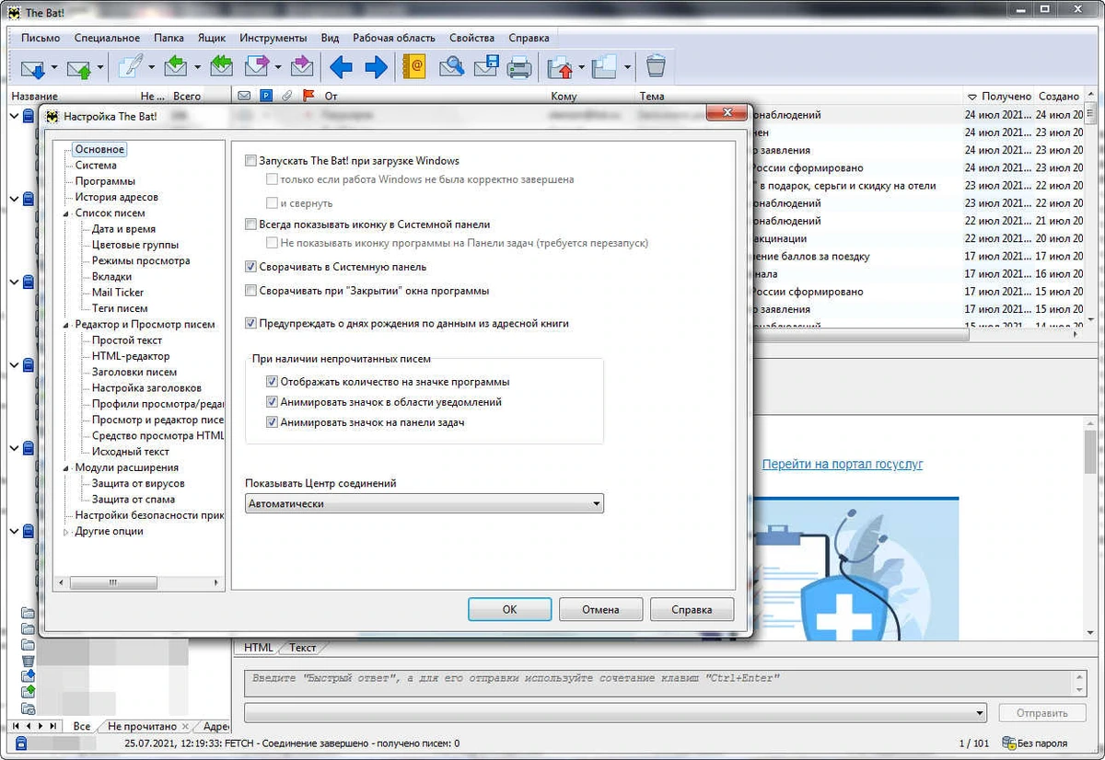Open dropdown arrow next to Get mail icon

click(54, 67)
